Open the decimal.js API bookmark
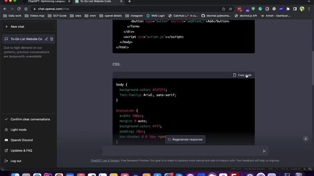The width and height of the screenshot is (314, 176). click(246, 16)
